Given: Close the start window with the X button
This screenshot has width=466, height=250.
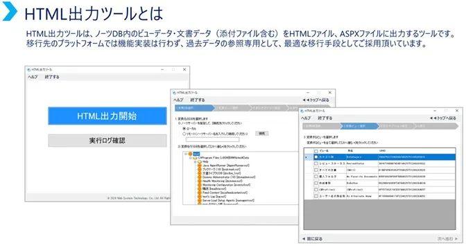Looking at the screenshot, I should (184, 69).
